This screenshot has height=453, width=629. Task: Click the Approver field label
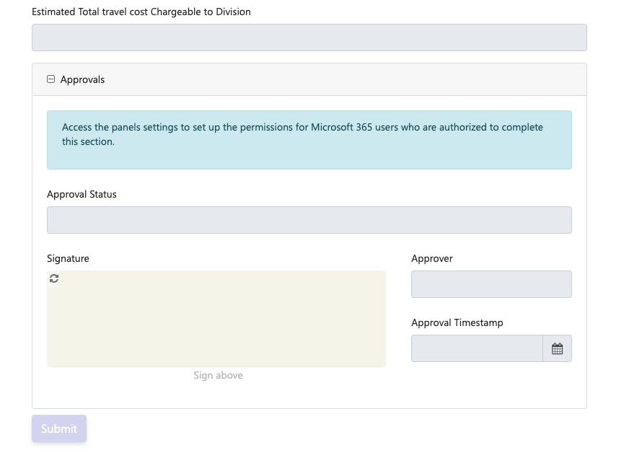point(432,258)
